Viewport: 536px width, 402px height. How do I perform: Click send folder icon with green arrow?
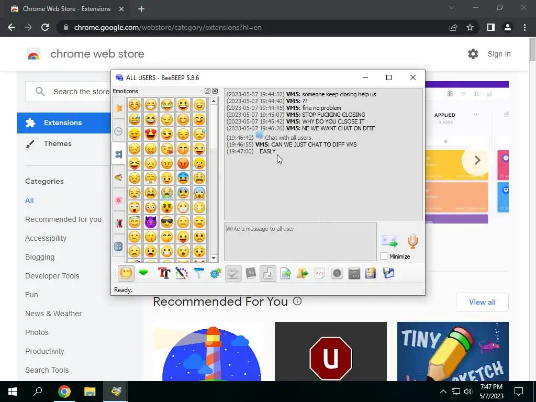(x=302, y=273)
